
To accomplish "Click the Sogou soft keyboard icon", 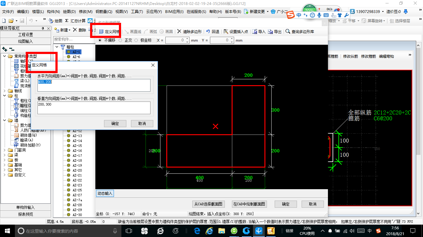I will (326, 15).
